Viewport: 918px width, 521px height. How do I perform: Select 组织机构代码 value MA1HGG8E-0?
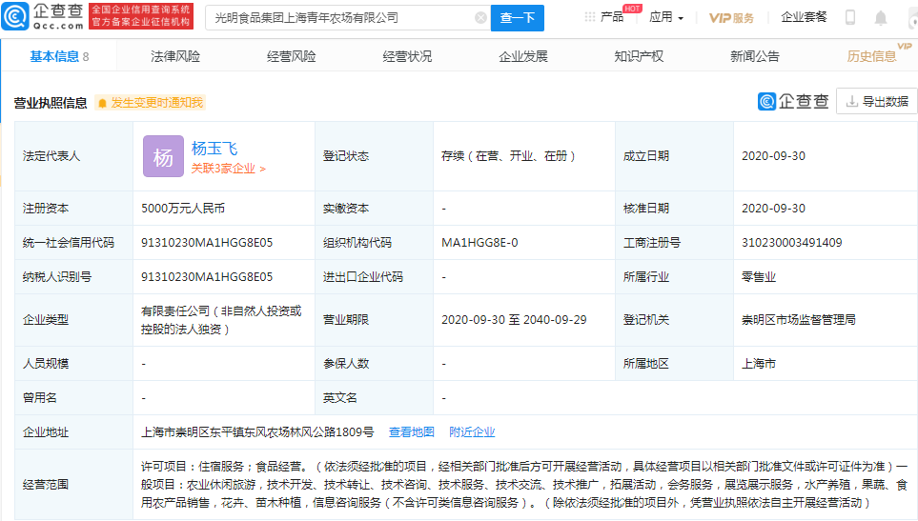coord(479,243)
